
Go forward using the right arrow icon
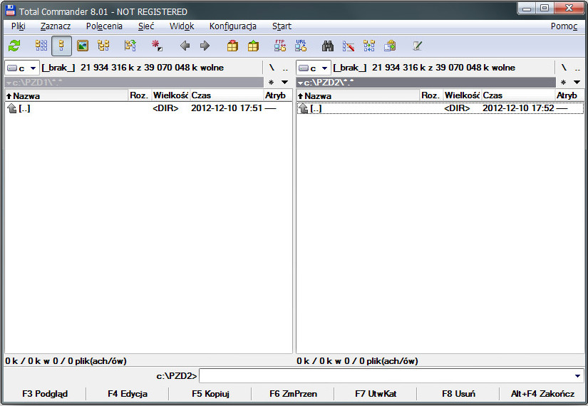pyautogui.click(x=205, y=46)
